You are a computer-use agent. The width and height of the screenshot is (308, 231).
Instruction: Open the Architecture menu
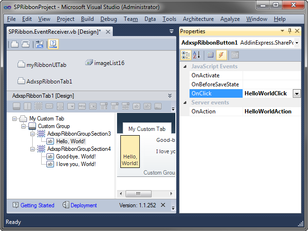pyautogui.click(x=198, y=19)
